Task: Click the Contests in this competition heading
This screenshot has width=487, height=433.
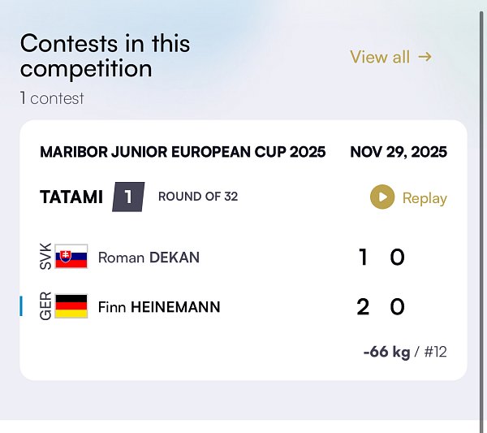Action: [x=106, y=55]
